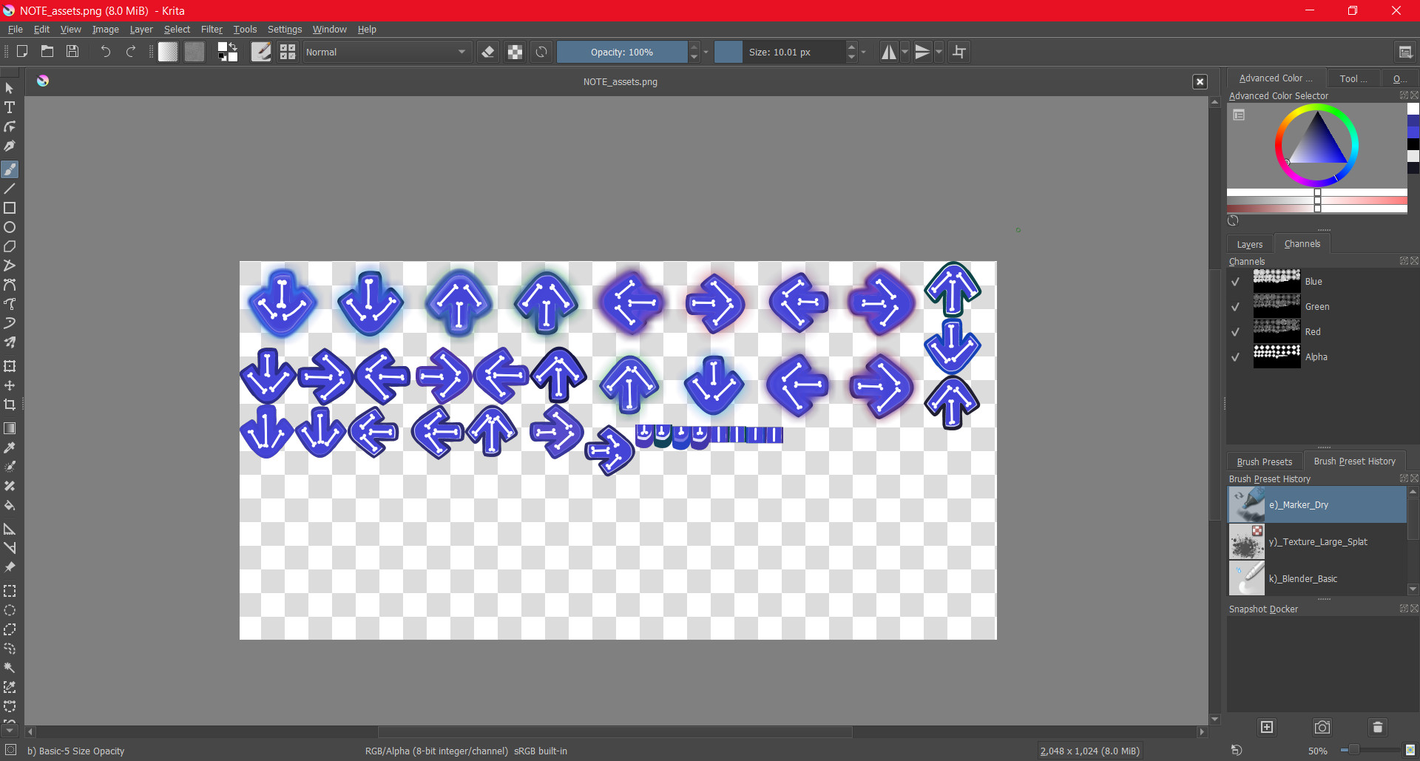Image resolution: width=1420 pixels, height=761 pixels.
Task: Select the Freehand Brush tool
Action: pyautogui.click(x=10, y=169)
